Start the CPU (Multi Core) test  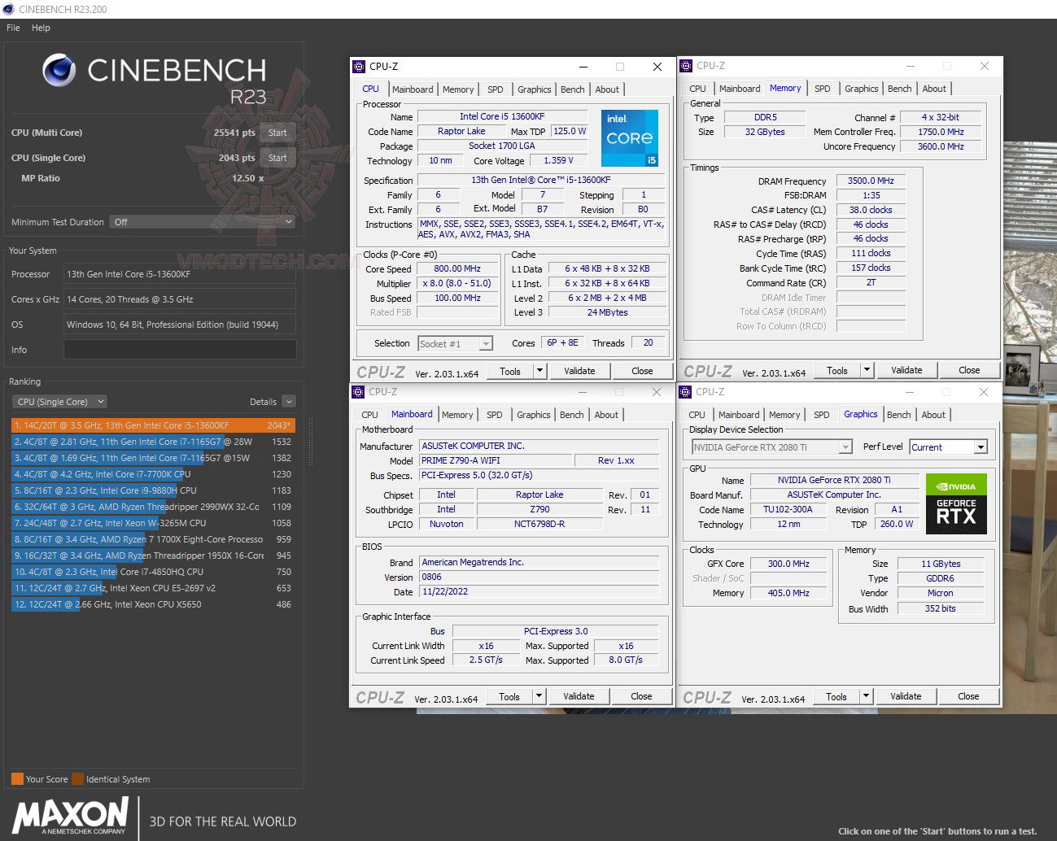click(277, 133)
